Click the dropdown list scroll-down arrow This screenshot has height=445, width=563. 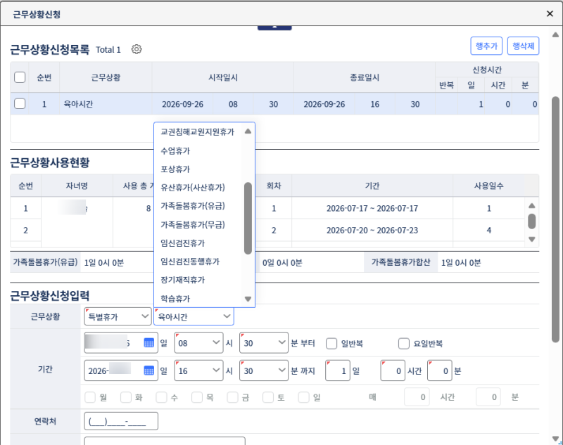[248, 299]
